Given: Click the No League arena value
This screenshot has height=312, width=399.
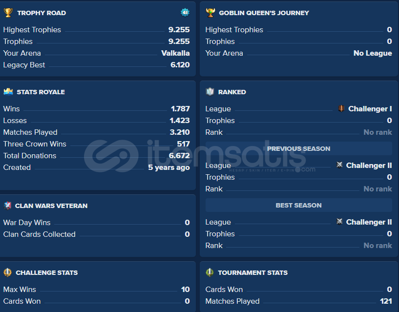Looking at the screenshot, I should point(373,53).
